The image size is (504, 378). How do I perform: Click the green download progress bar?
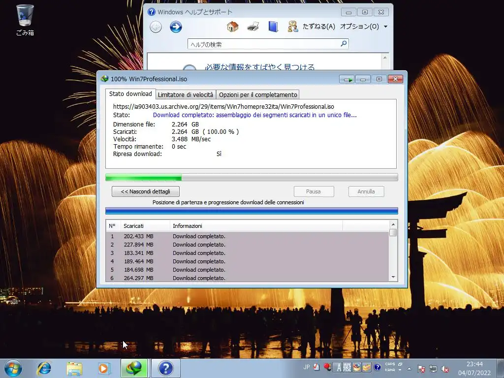(252, 177)
